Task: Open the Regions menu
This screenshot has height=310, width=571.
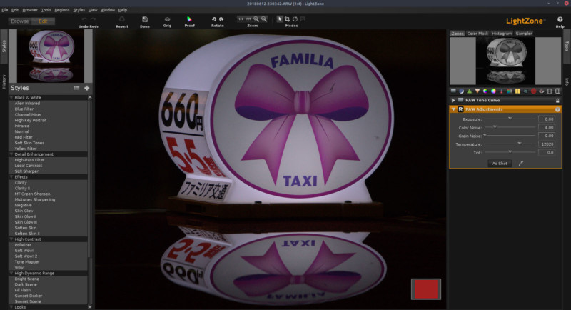Action: point(62,10)
